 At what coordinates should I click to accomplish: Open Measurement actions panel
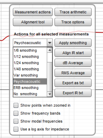click(x=33, y=12)
